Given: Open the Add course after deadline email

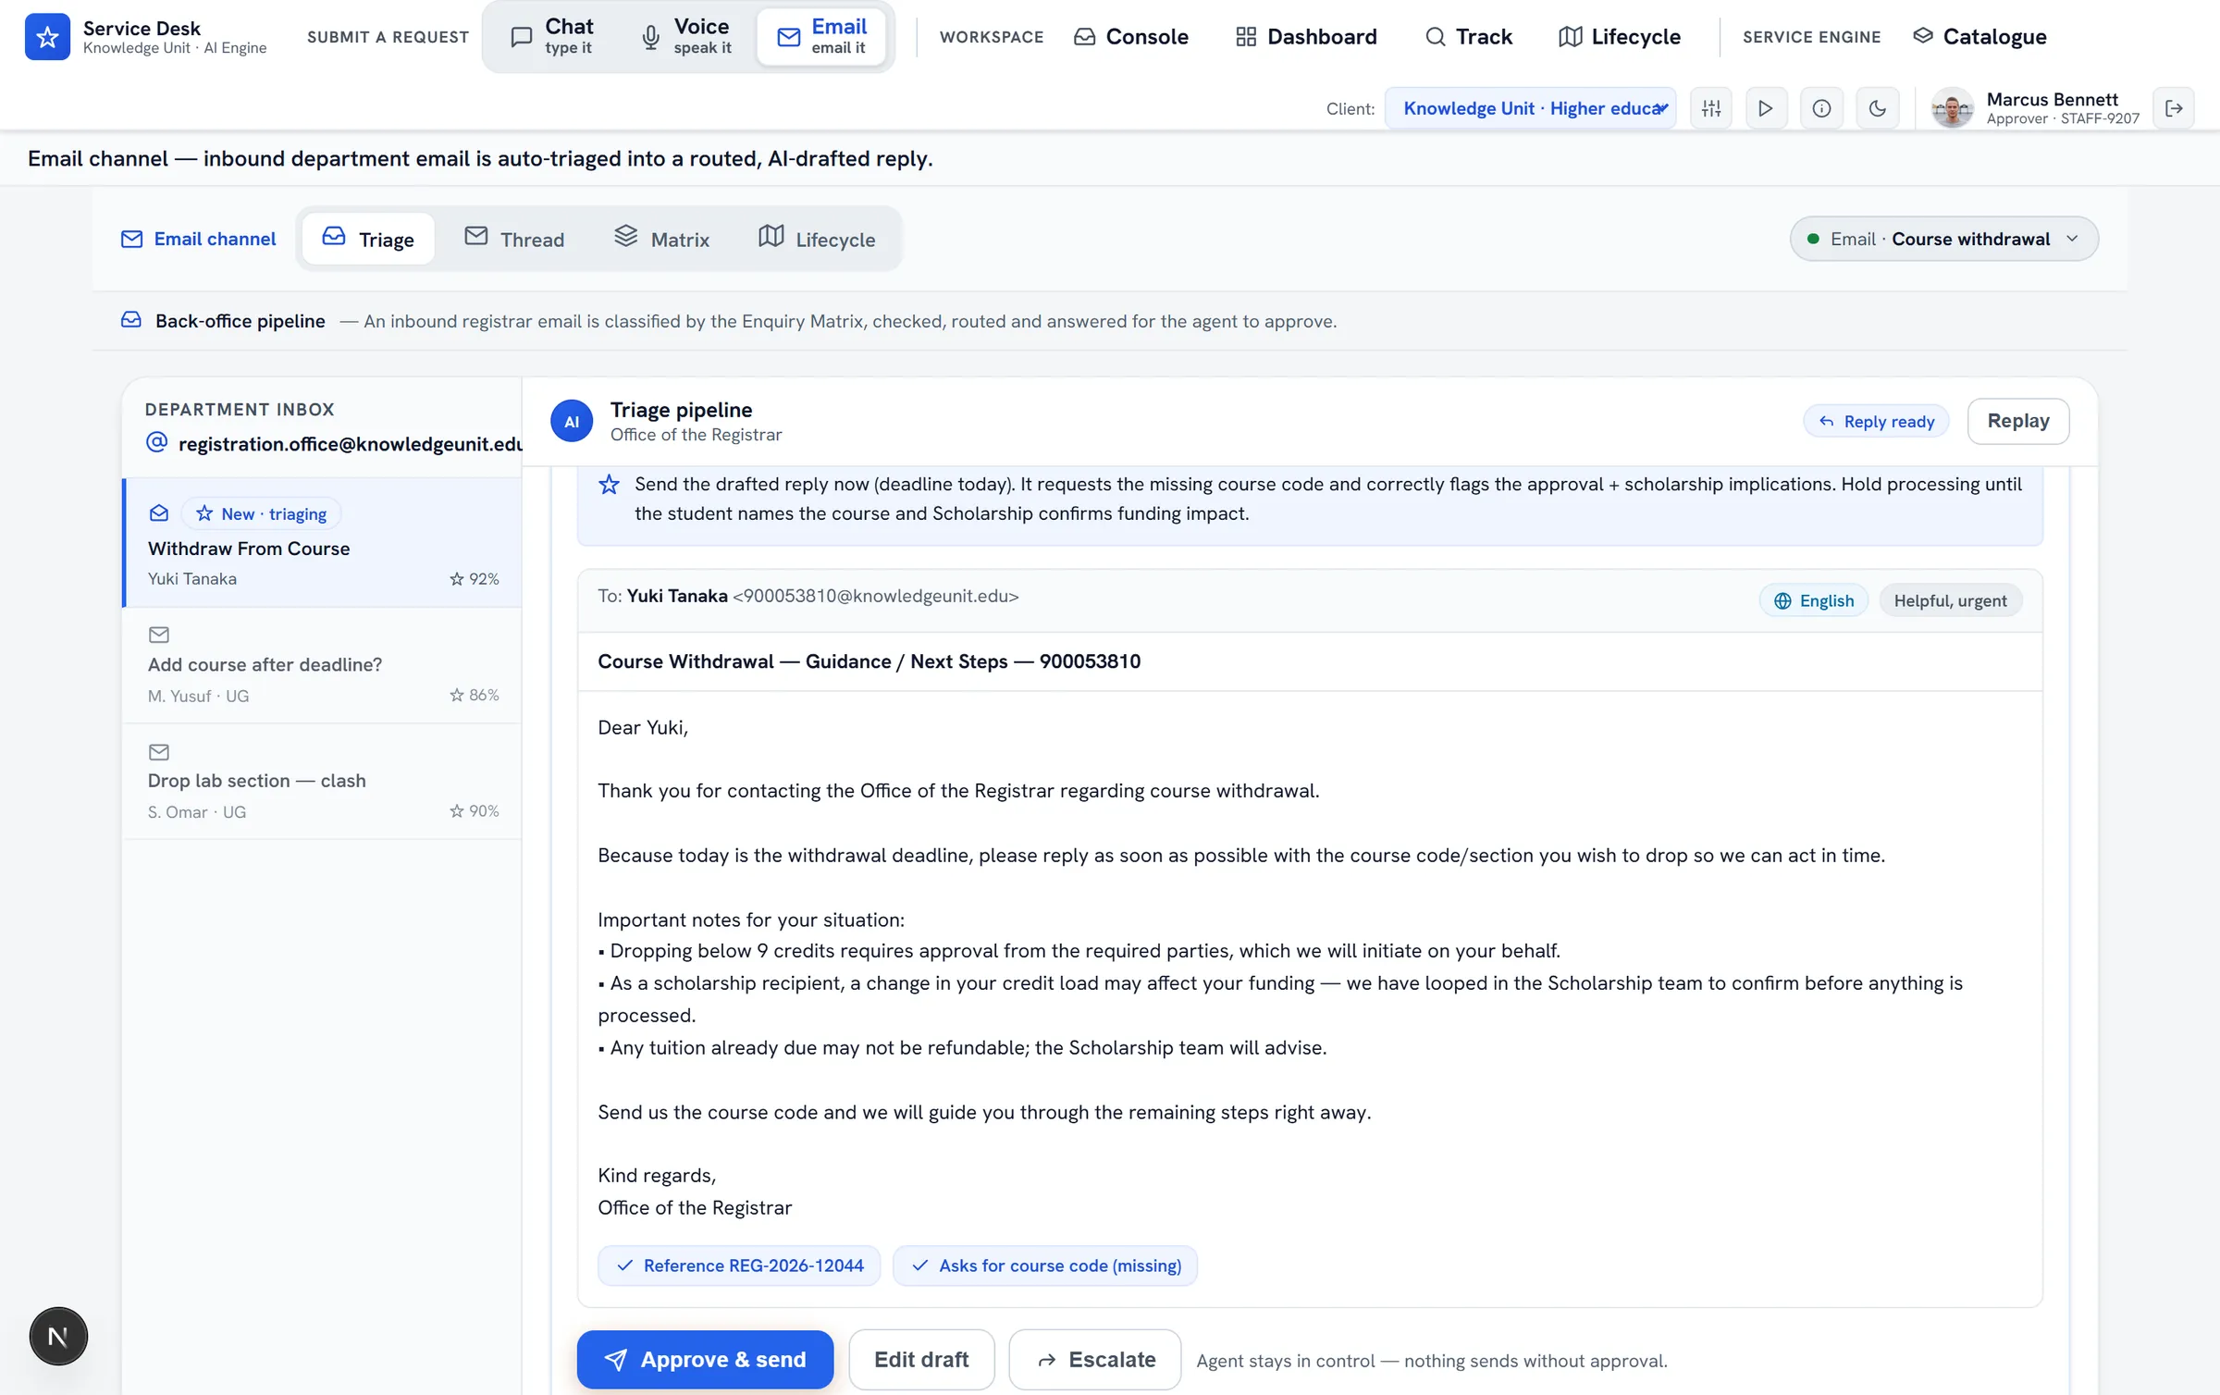Looking at the screenshot, I should (322, 665).
